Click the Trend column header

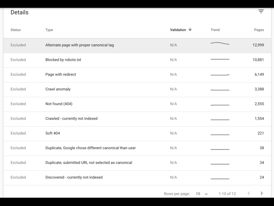coord(215,30)
